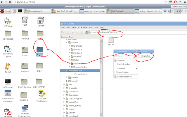Open the DI Software Update icon
Image resolution: width=187 pixels, height=117 pixels.
click(8, 51)
